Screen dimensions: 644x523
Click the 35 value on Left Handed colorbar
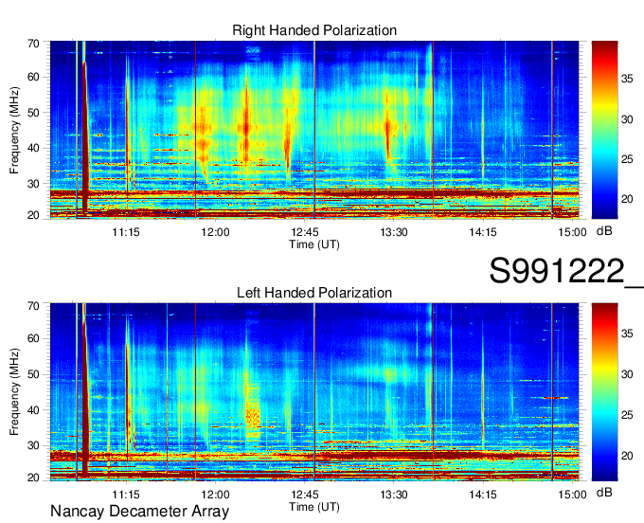[627, 334]
